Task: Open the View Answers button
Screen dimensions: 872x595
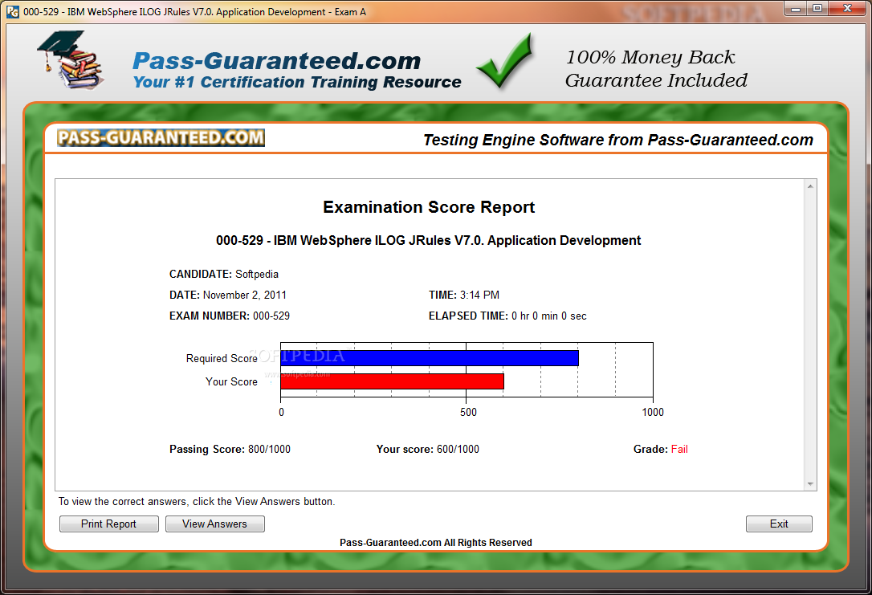Action: click(214, 524)
